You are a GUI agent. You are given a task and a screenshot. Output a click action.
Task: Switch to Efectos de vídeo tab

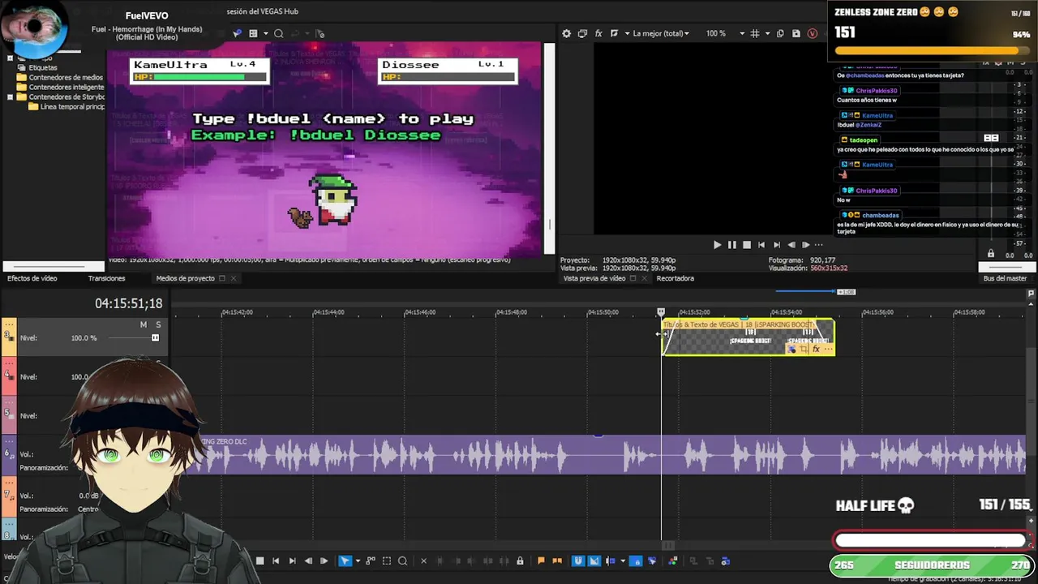(32, 278)
